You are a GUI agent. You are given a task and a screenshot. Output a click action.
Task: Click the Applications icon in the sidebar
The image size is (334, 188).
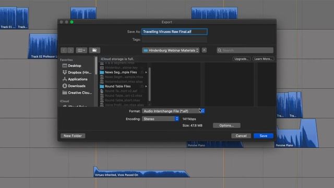tap(65, 79)
